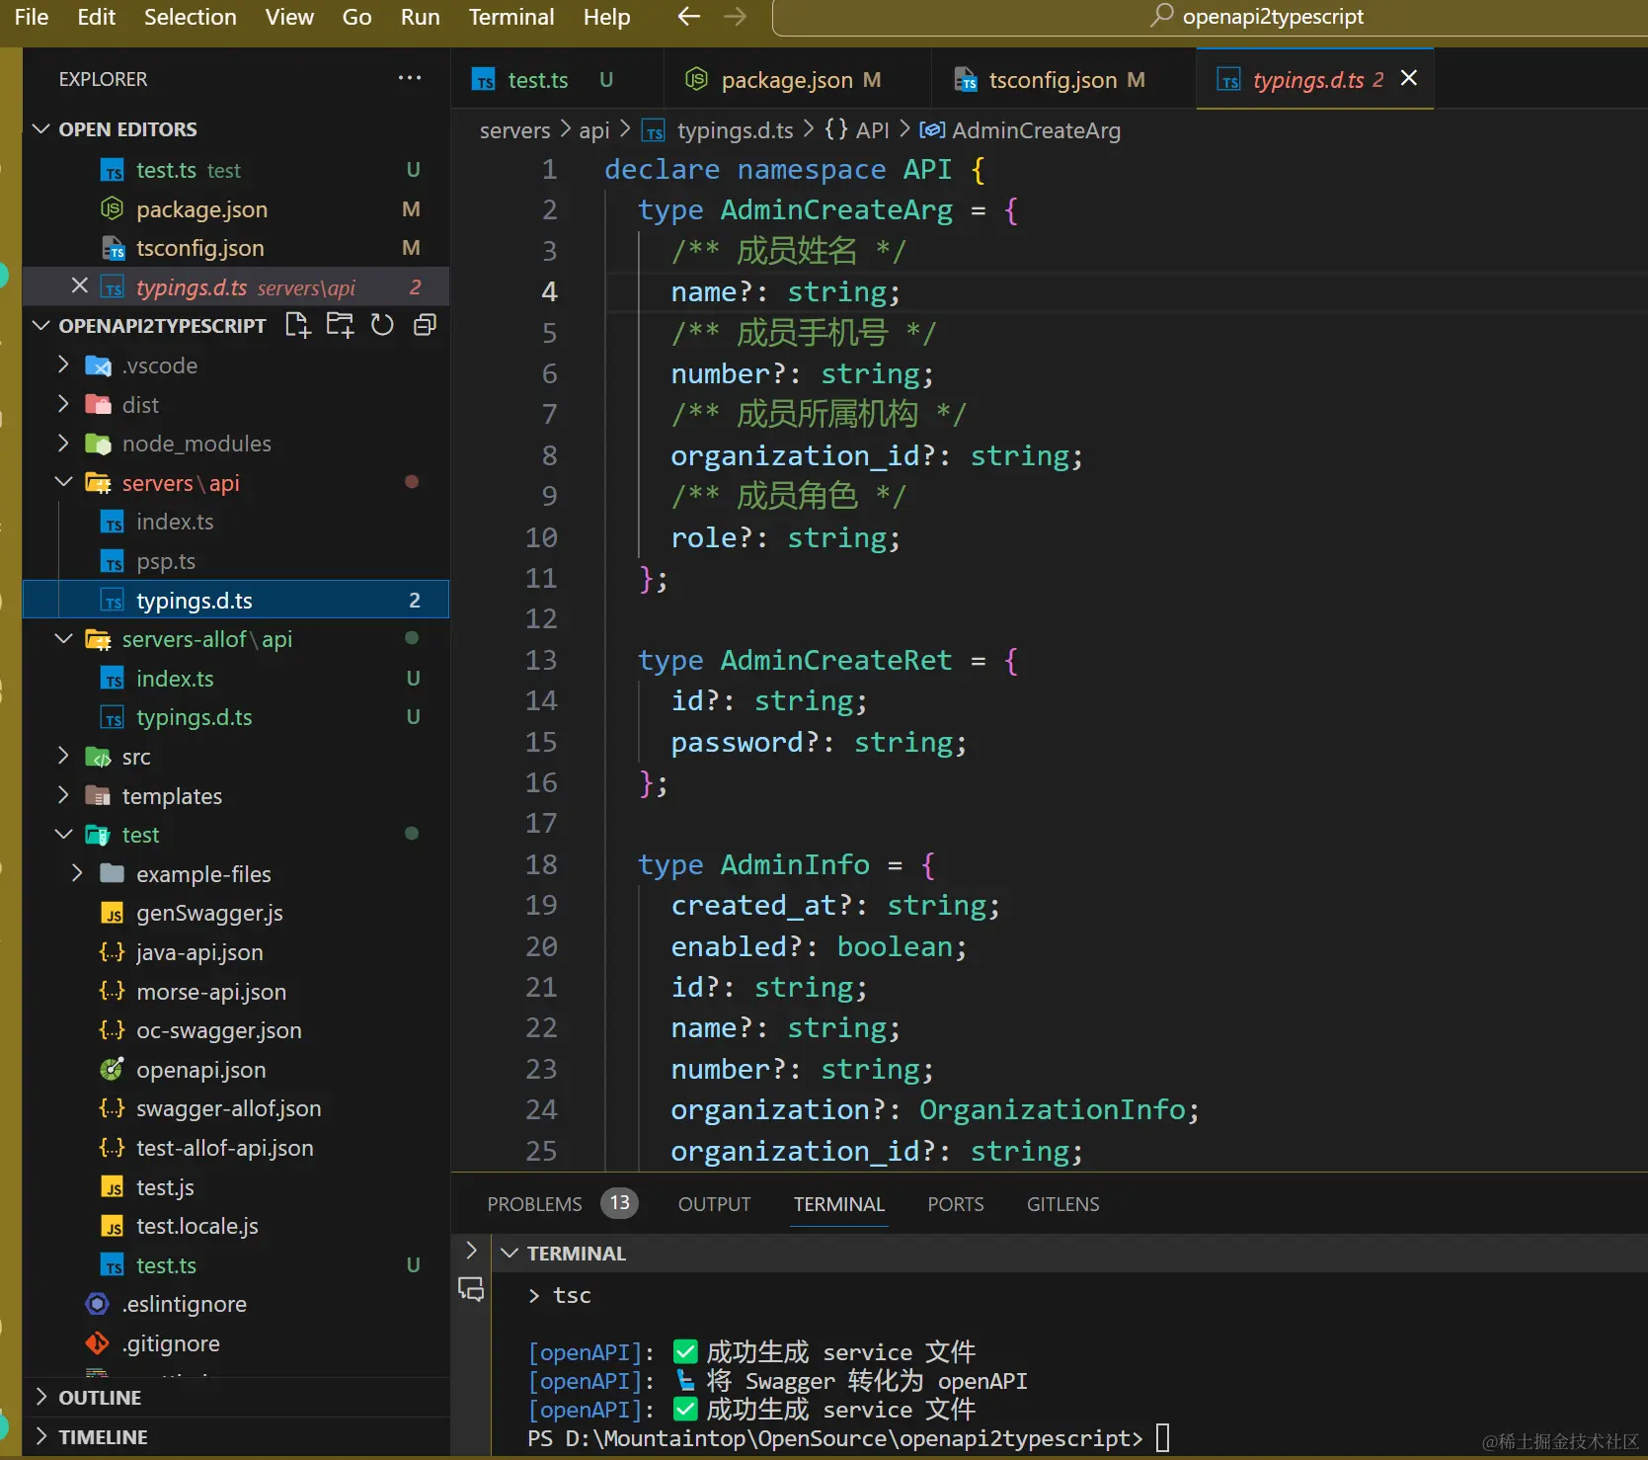Open test.locale.js in the explorer
Image resolution: width=1648 pixels, height=1460 pixels.
click(x=236, y=1226)
